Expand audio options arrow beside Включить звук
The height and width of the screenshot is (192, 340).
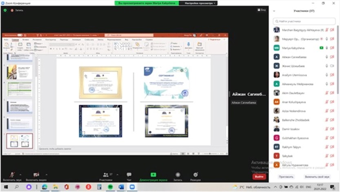tap(20, 174)
